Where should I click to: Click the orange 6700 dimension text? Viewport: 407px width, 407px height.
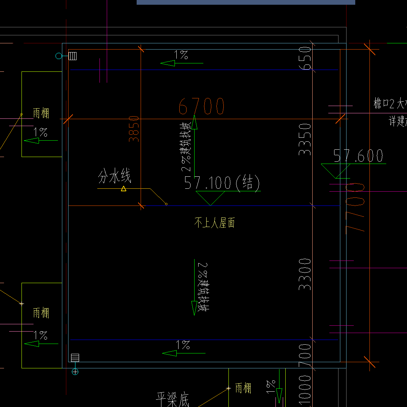click(x=201, y=106)
